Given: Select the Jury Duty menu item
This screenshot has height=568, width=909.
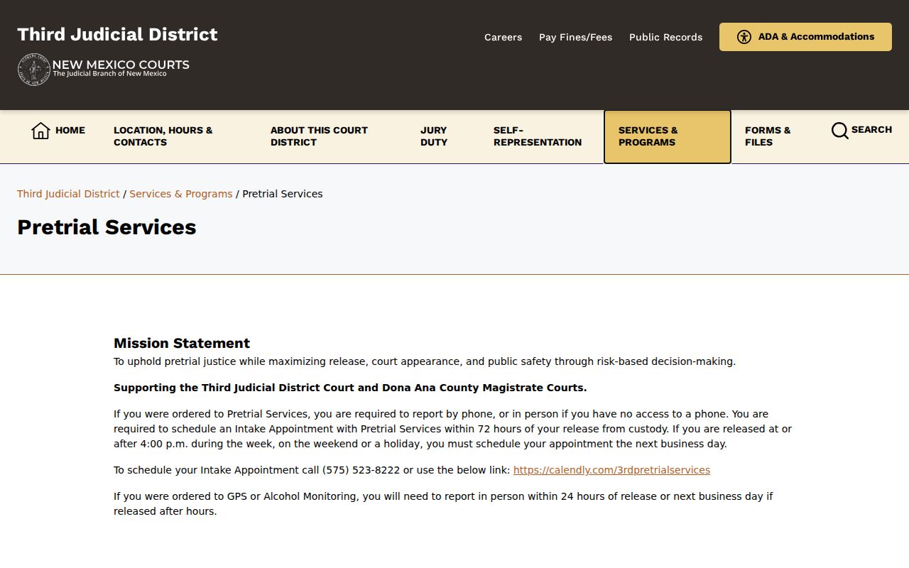Looking at the screenshot, I should point(434,136).
